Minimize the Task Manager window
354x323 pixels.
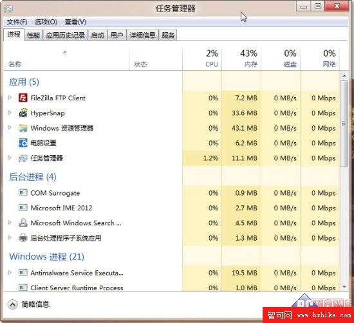303,6
